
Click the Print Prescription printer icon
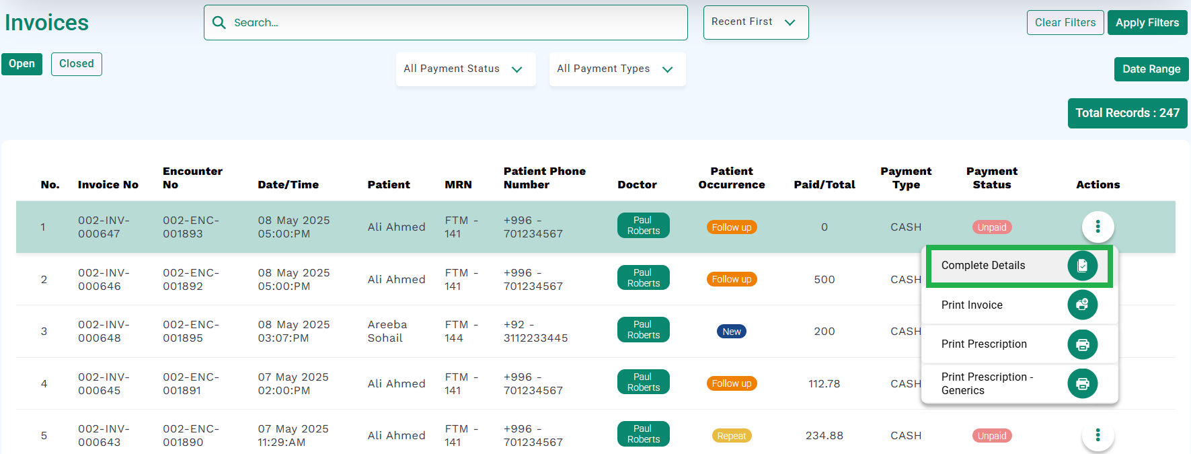click(1082, 344)
